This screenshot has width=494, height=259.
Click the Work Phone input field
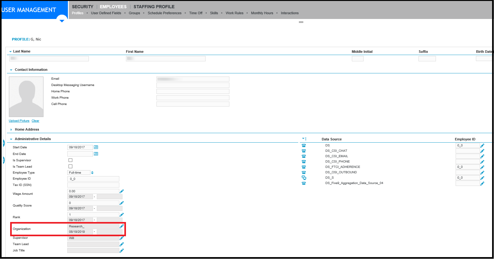(x=193, y=98)
